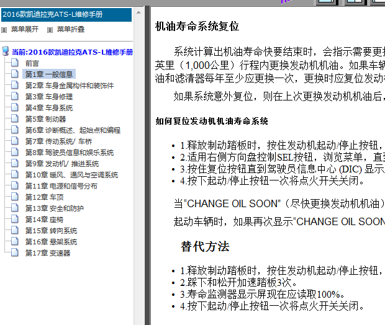The width and height of the screenshot is (385, 325).
Task: Go to 第3章 车身修理
Action: (49, 97)
